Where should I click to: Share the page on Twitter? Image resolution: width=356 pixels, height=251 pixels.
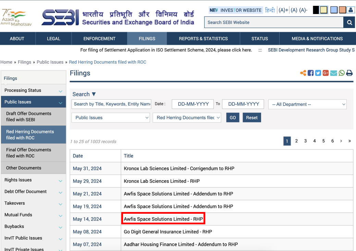pos(318,73)
